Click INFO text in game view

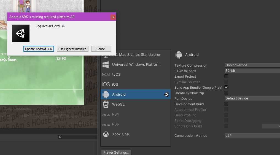coord(61,59)
